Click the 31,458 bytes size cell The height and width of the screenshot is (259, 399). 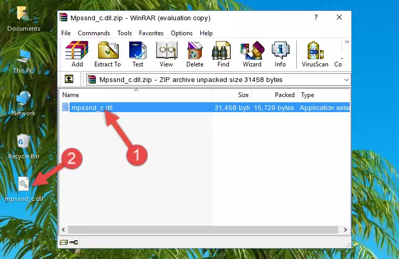point(232,108)
